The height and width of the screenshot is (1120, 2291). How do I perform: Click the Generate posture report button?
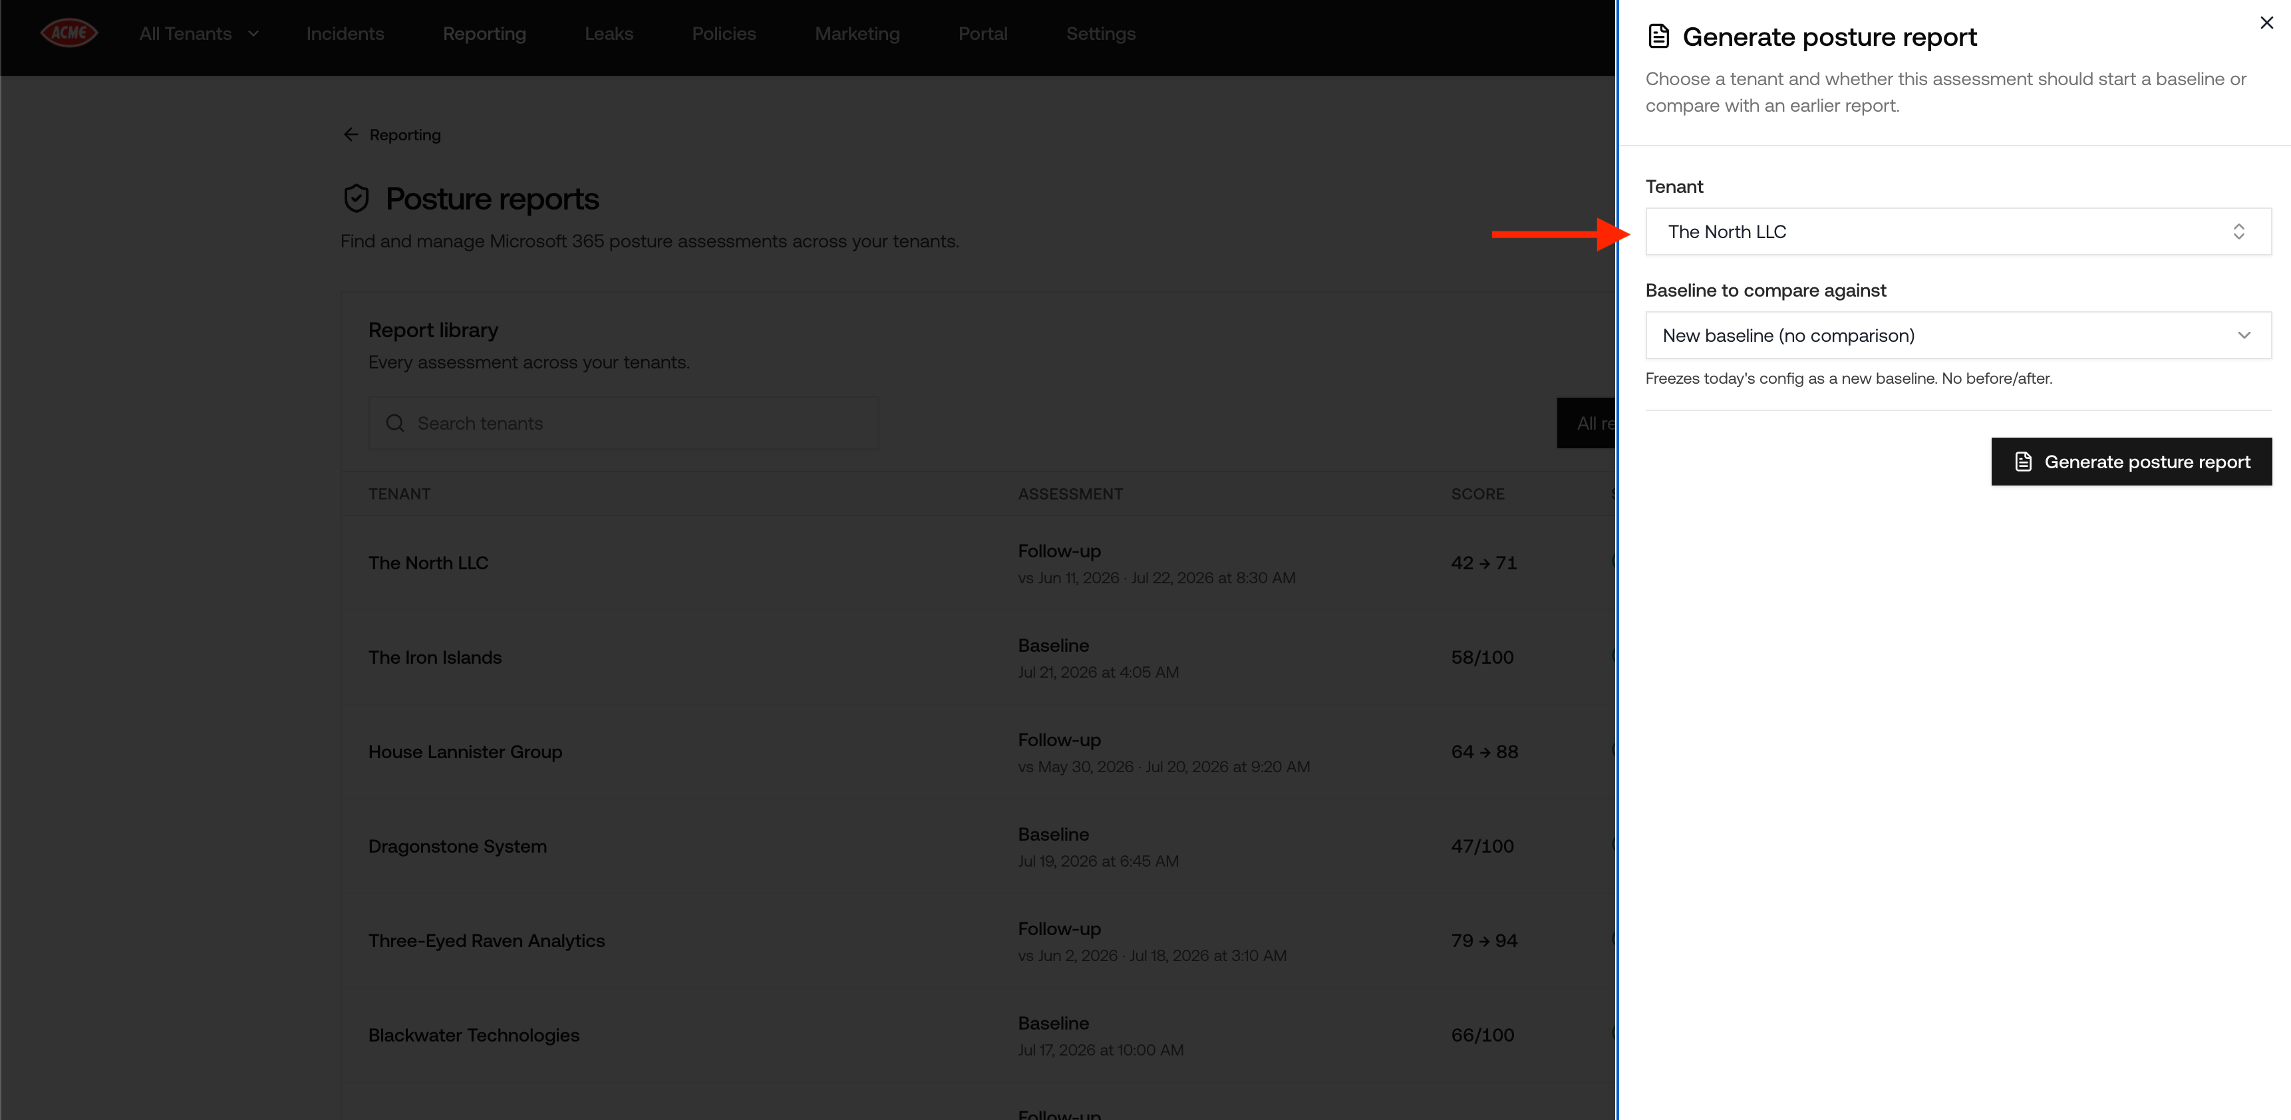click(2131, 462)
